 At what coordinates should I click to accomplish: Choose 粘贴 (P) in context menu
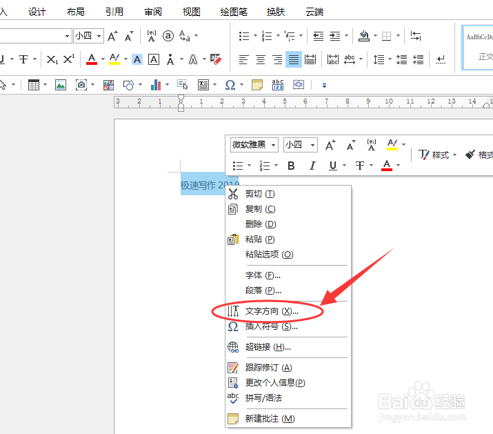coord(288,239)
